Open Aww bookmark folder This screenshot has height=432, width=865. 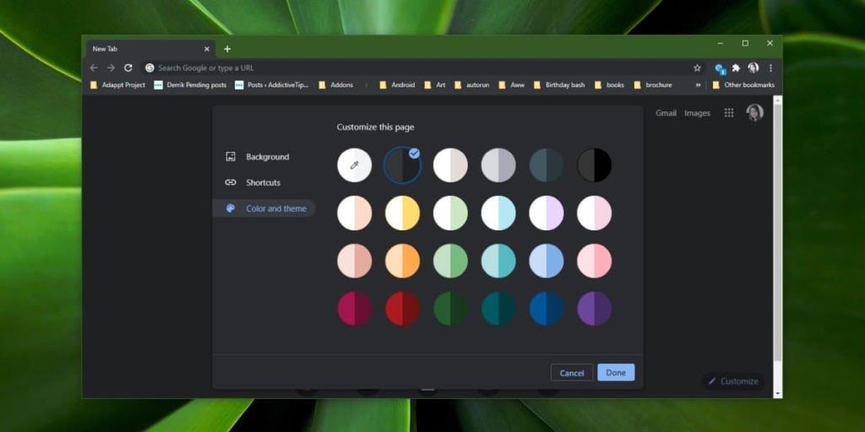(511, 85)
